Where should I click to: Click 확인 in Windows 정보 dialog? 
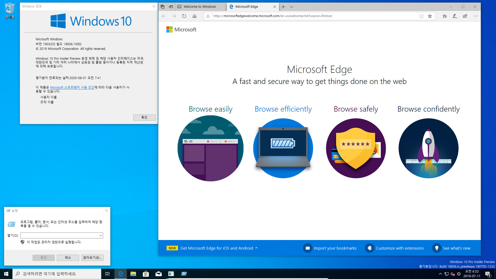click(144, 117)
